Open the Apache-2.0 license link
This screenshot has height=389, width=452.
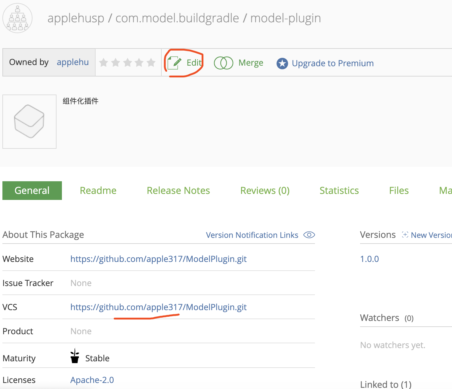pos(92,380)
